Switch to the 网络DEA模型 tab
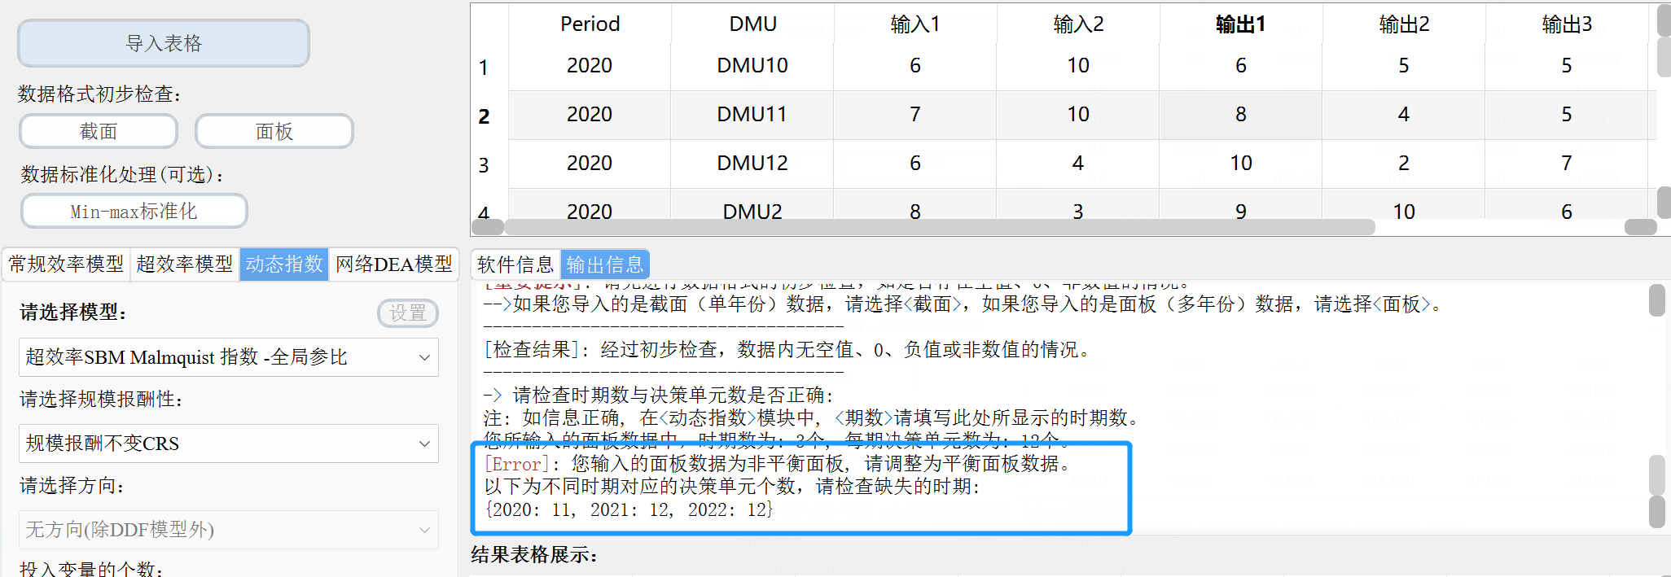 click(x=394, y=264)
